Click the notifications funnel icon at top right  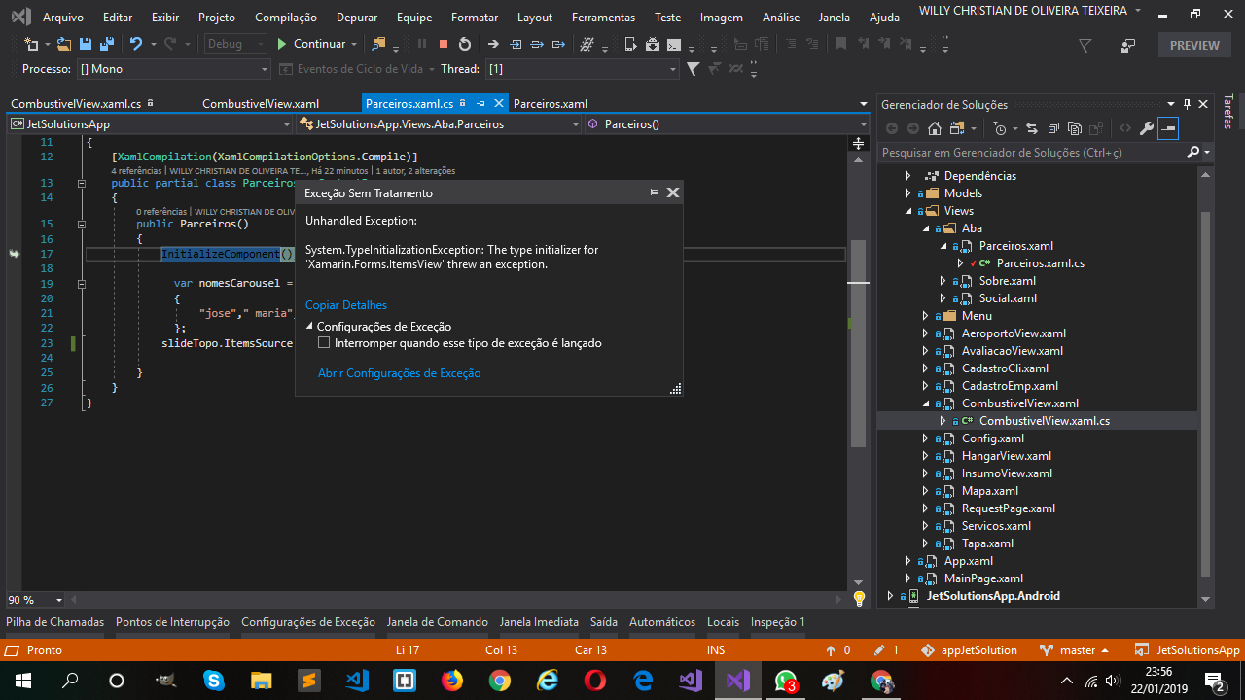click(x=1085, y=45)
